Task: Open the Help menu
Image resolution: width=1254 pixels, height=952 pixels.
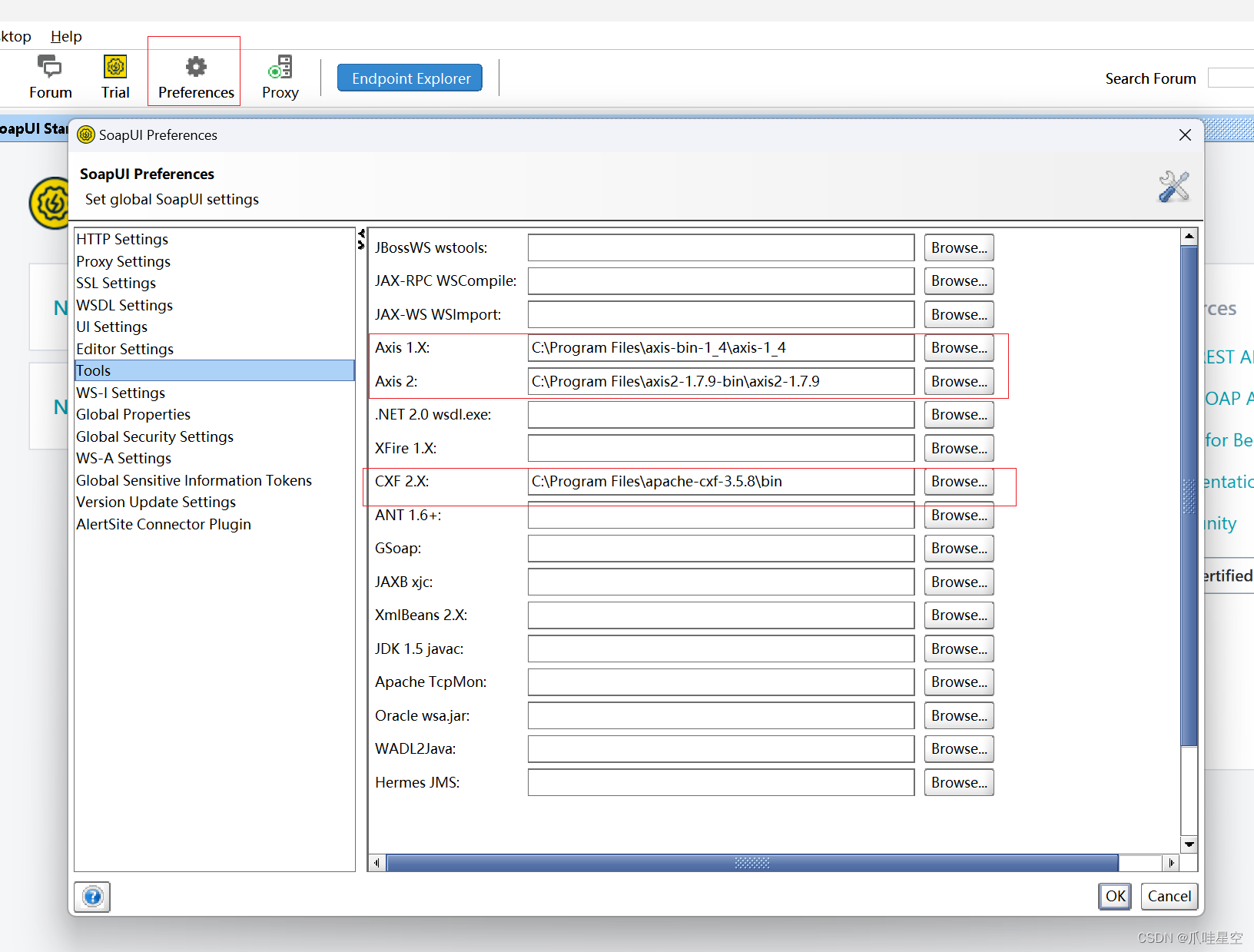Action: [66, 36]
